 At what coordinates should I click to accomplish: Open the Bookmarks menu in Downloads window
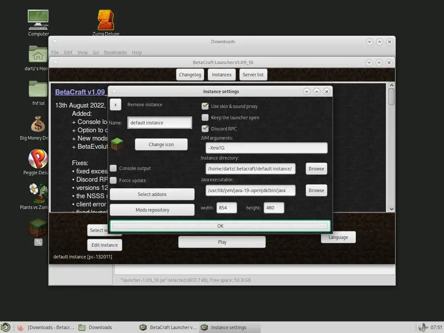pyautogui.click(x=115, y=52)
